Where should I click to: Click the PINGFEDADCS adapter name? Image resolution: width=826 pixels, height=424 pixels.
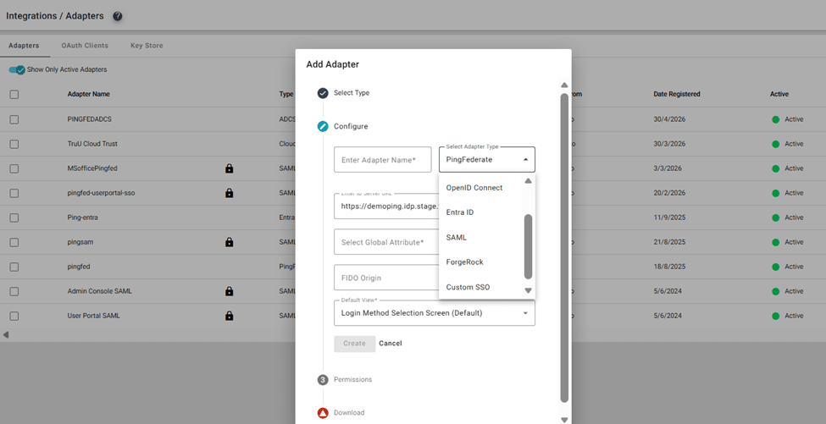coord(90,119)
